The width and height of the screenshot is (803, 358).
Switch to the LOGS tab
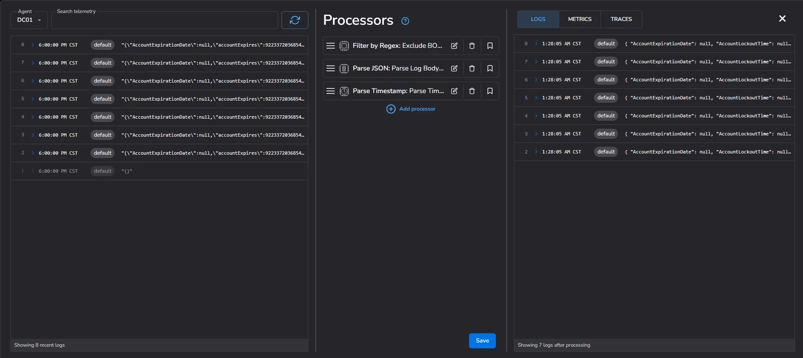click(538, 19)
